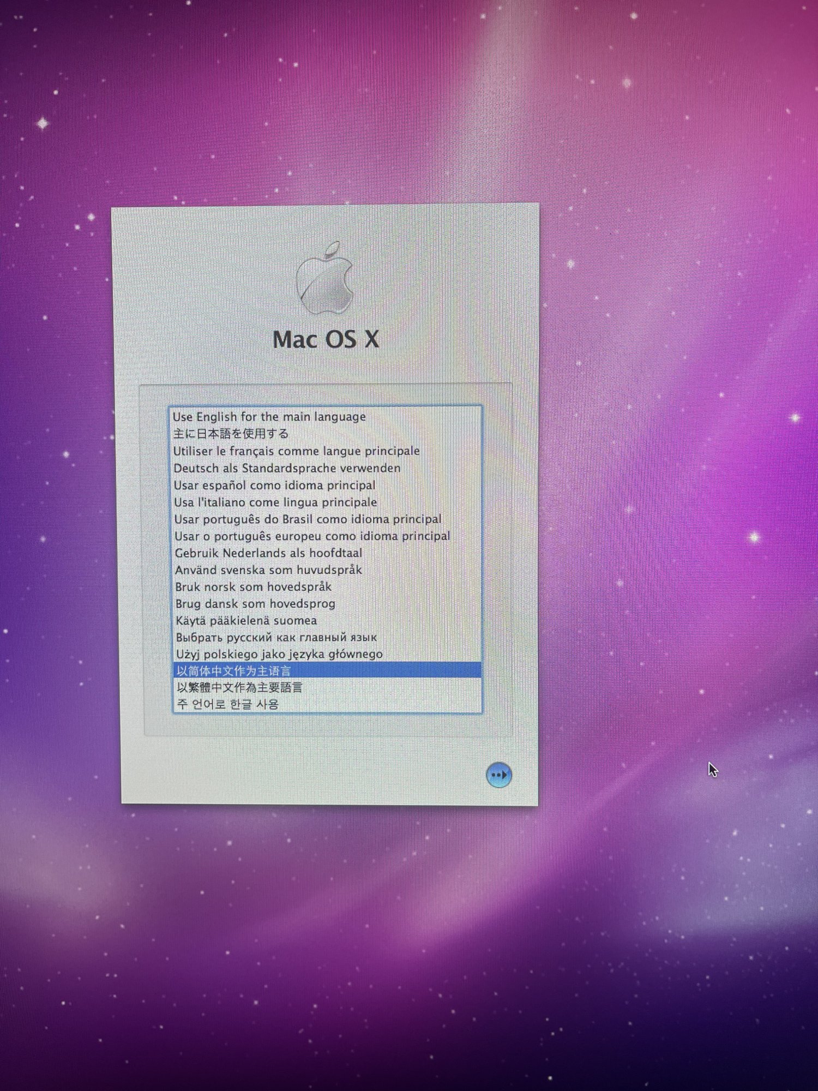Select "Käytä pääkielenä suomea"
The image size is (818, 1091).
(x=327, y=620)
